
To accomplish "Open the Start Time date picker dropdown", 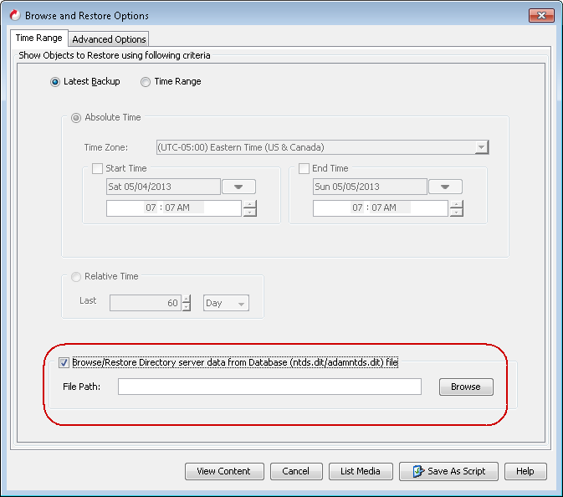I will pyautogui.click(x=238, y=187).
